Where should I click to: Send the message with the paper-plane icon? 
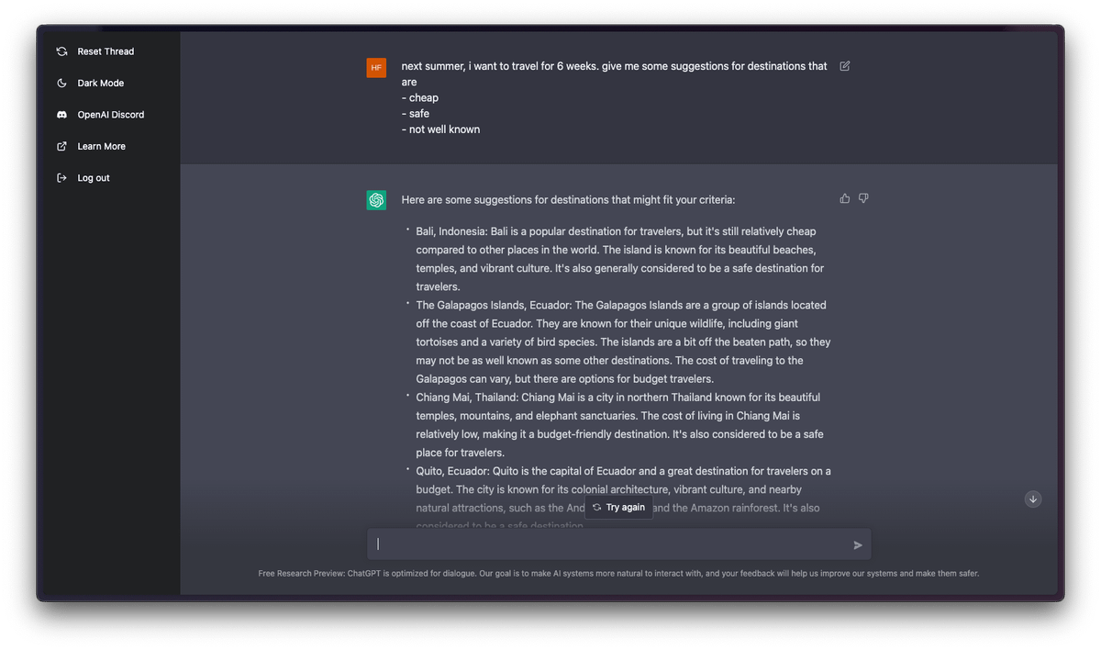pyautogui.click(x=858, y=545)
